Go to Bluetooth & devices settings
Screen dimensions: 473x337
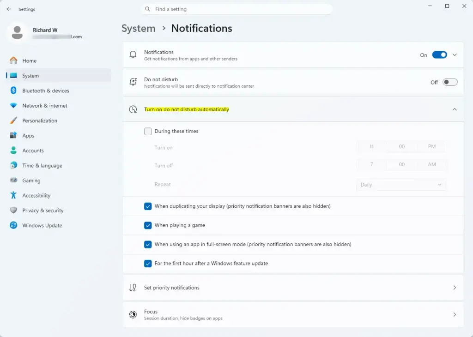click(59, 90)
